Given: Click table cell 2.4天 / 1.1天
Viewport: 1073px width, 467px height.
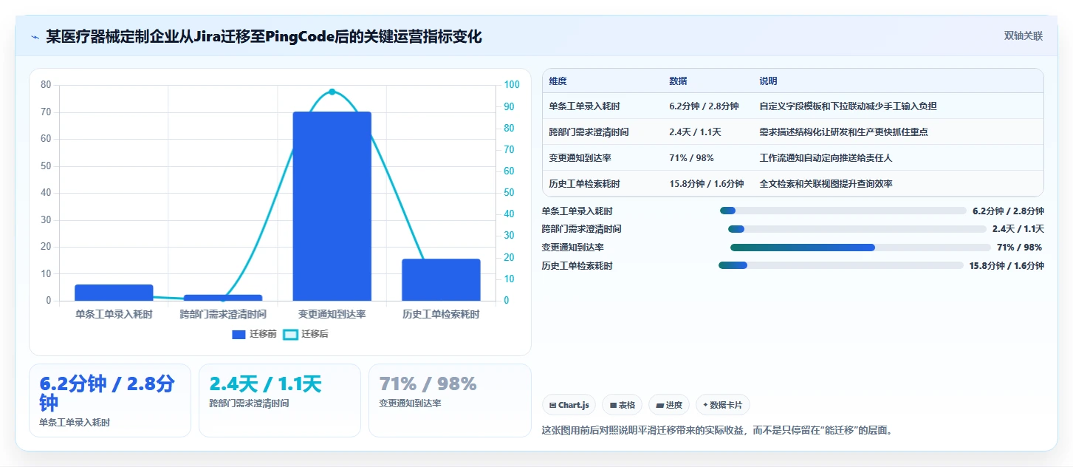Looking at the screenshot, I should point(695,132).
